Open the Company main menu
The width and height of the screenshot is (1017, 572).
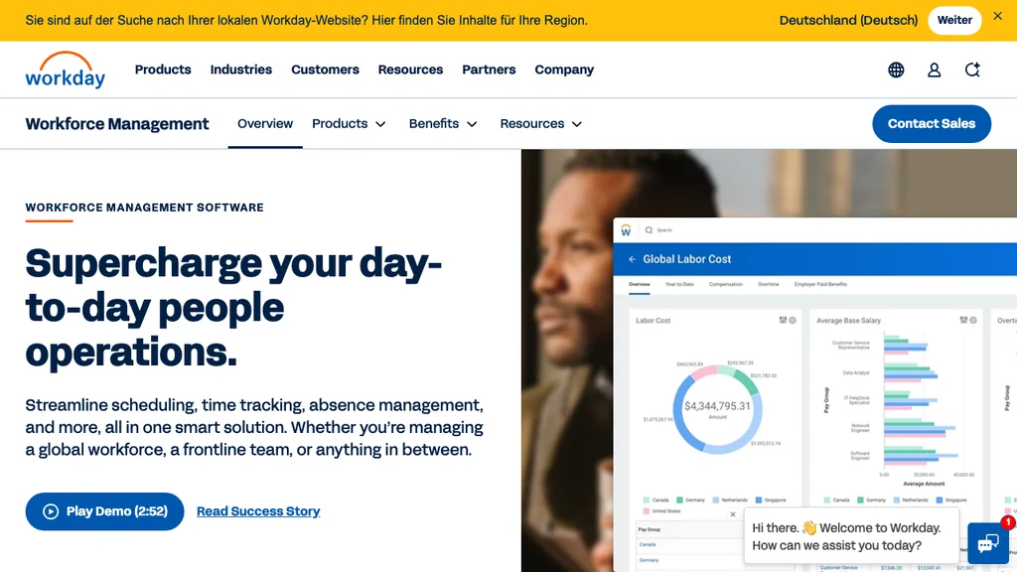(564, 70)
